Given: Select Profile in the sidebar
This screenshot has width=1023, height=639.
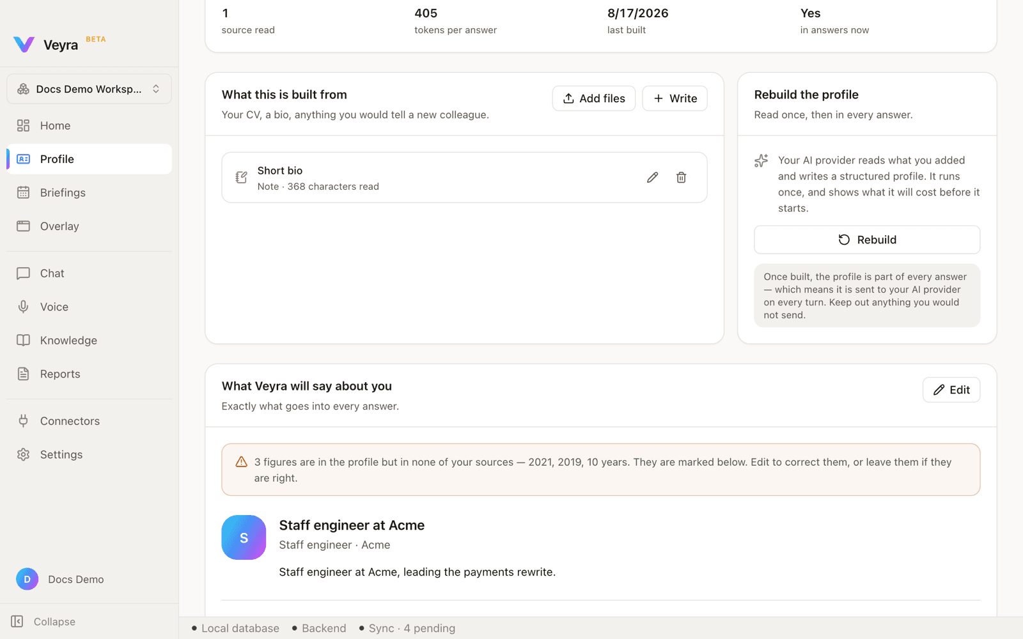Looking at the screenshot, I should (89, 159).
